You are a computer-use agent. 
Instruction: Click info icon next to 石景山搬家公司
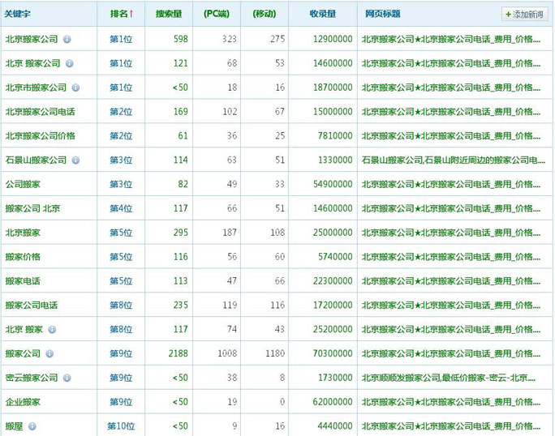pyautogui.click(x=75, y=160)
